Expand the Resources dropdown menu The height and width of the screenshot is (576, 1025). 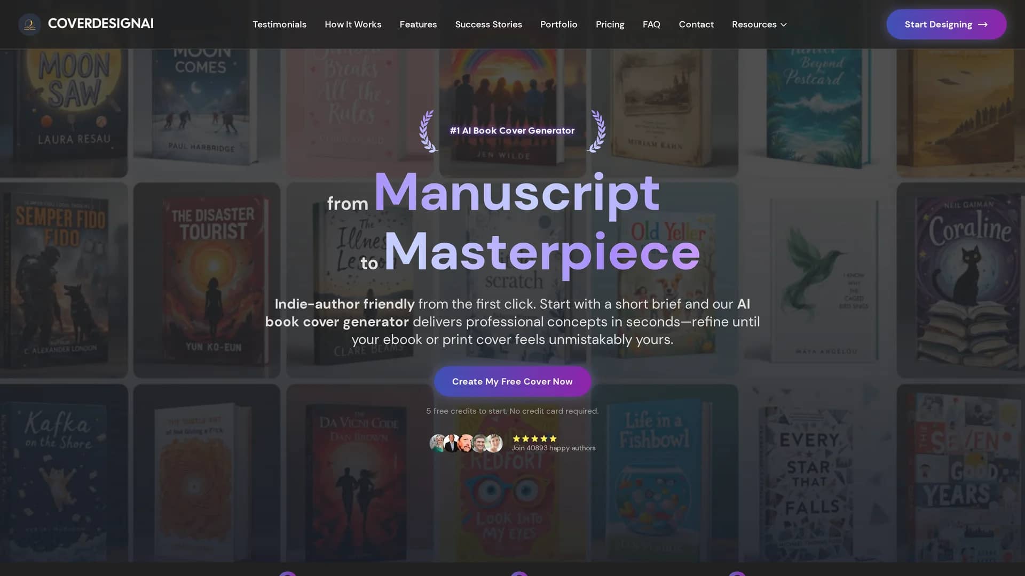(x=759, y=25)
